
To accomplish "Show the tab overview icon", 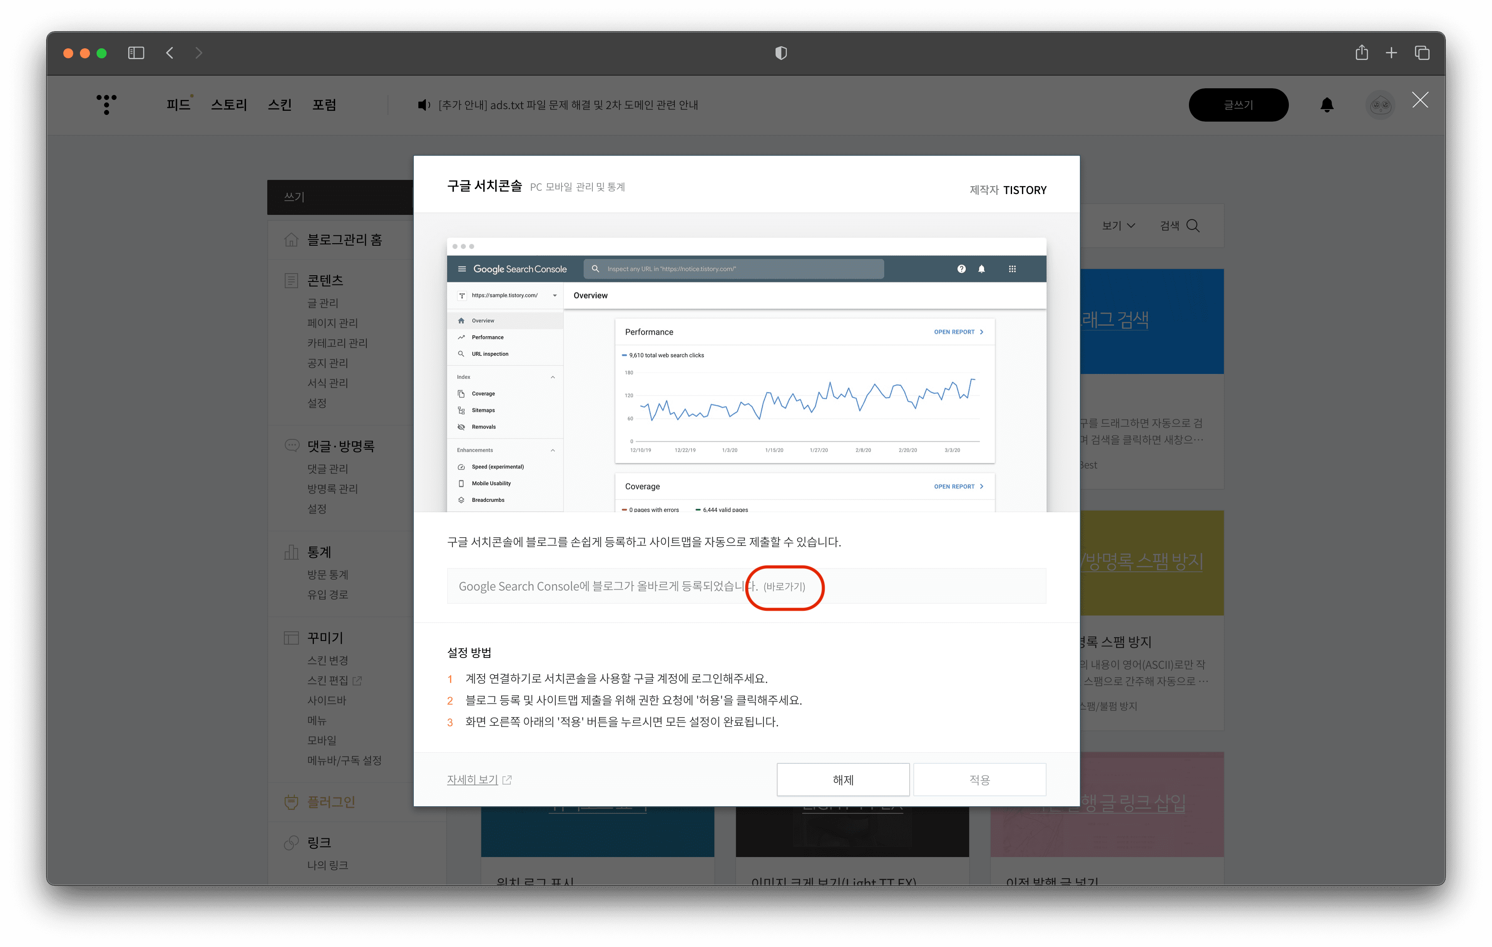I will pos(1422,53).
